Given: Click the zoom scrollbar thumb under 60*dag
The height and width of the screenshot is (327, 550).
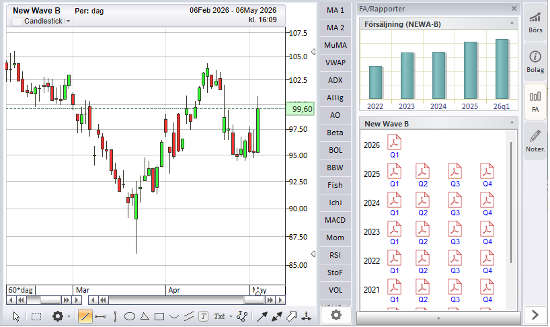Looking at the screenshot, I should click(50, 300).
